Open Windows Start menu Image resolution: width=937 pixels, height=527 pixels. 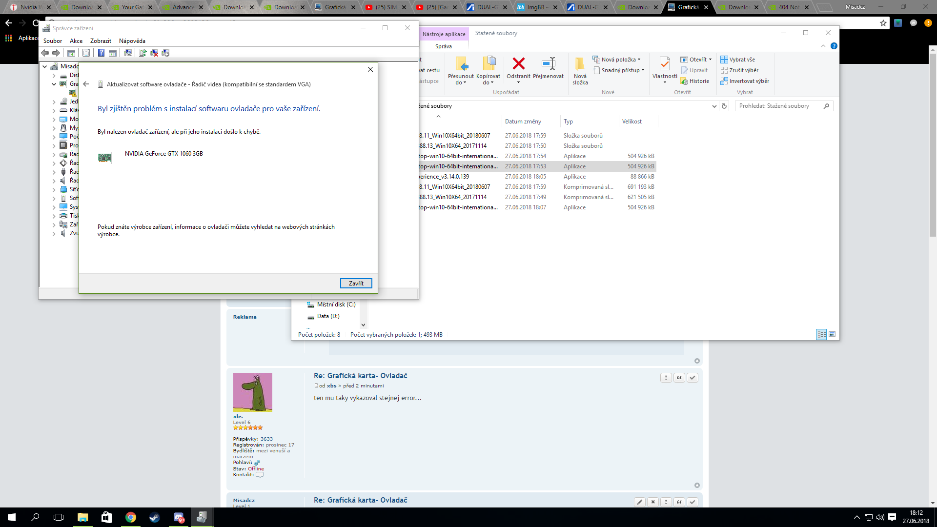[x=12, y=517]
